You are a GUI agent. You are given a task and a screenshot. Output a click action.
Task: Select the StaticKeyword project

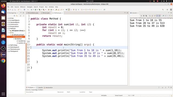15,47
